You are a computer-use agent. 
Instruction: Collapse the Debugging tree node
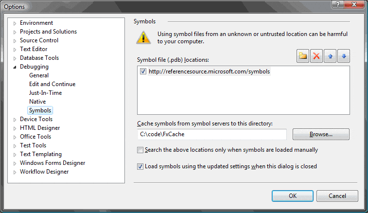click(x=15, y=67)
